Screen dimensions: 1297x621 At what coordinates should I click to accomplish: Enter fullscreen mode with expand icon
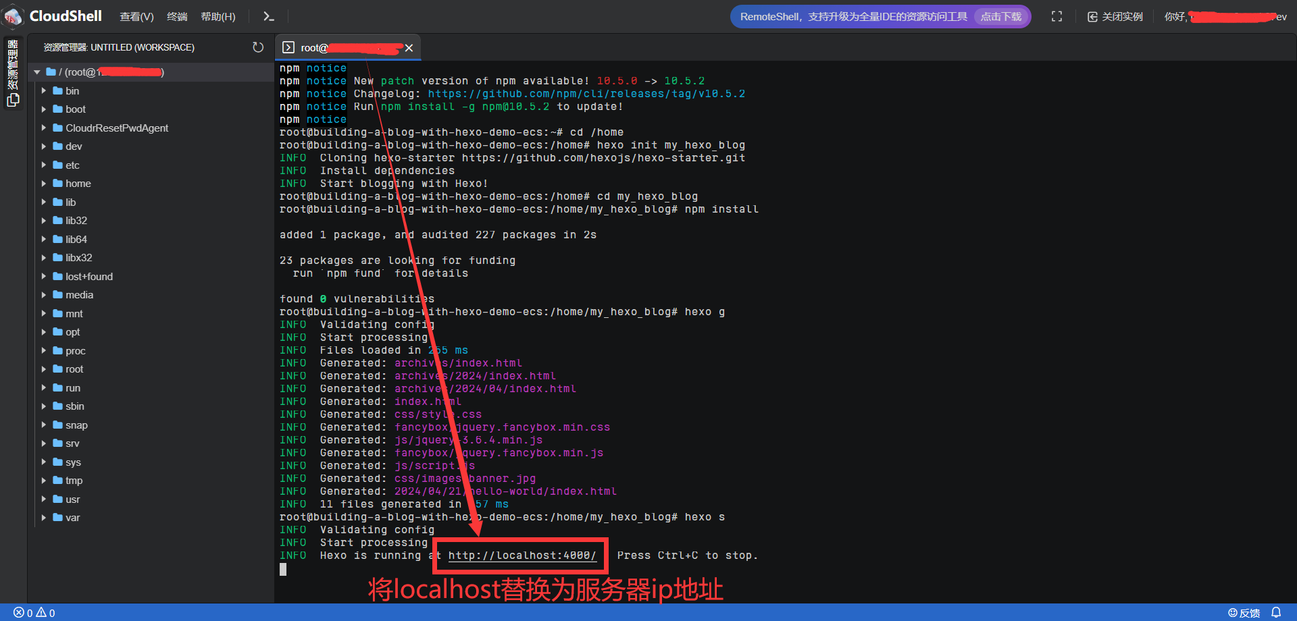pos(1057,16)
